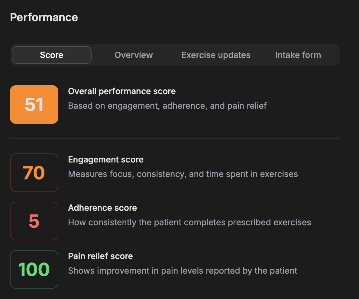Go to the Intake form tab

tap(298, 55)
